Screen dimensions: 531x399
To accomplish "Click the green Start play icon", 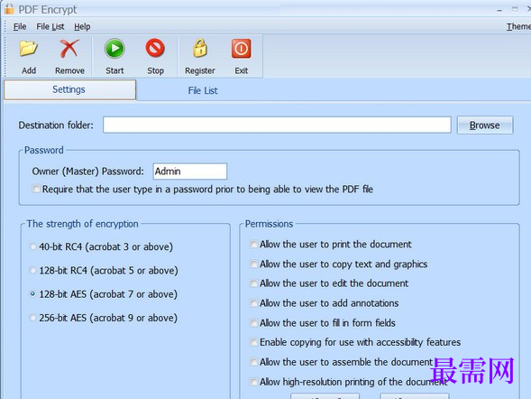I will coord(114,49).
